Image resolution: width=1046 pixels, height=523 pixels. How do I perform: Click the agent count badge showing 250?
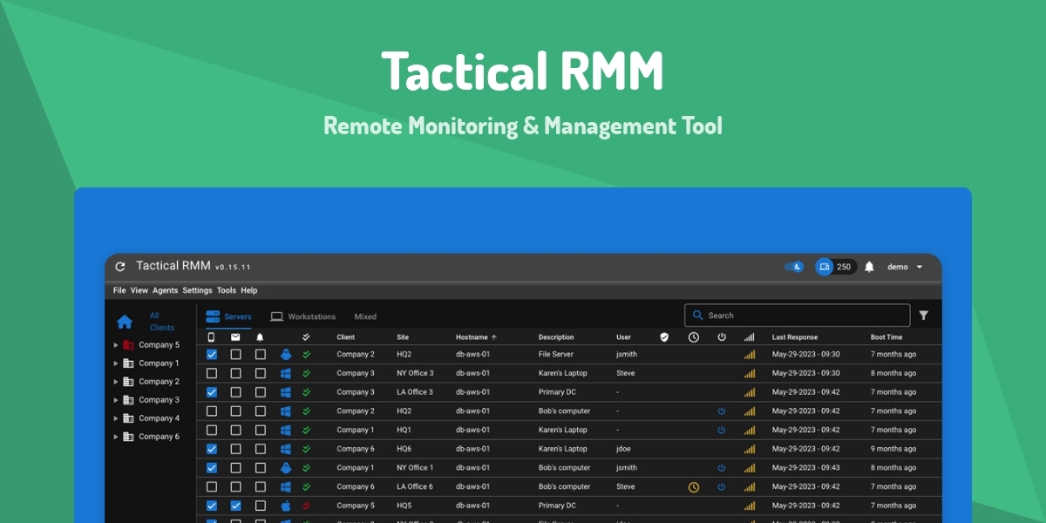(835, 267)
